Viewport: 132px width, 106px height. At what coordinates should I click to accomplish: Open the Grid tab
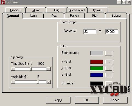click(x=57, y=10)
